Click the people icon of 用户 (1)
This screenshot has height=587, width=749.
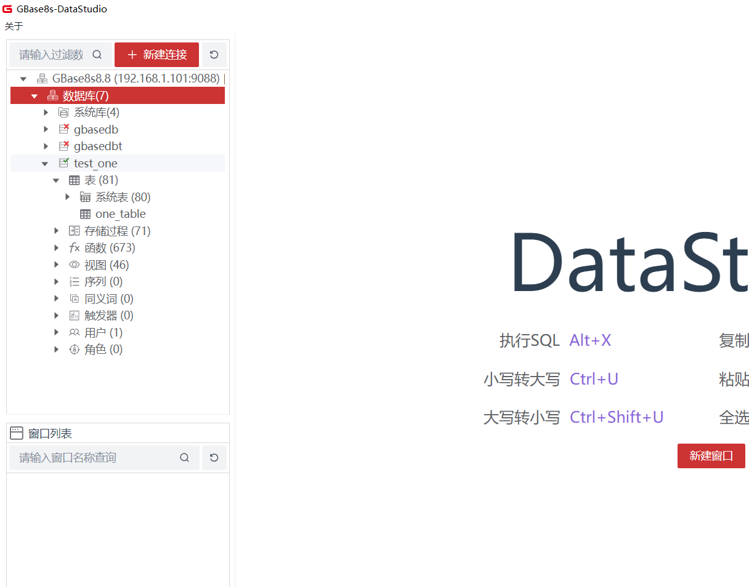click(74, 332)
